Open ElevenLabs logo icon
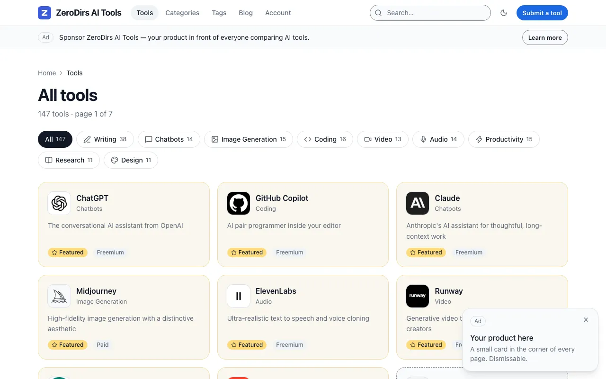Viewport: 606px width, 379px height. point(239,296)
